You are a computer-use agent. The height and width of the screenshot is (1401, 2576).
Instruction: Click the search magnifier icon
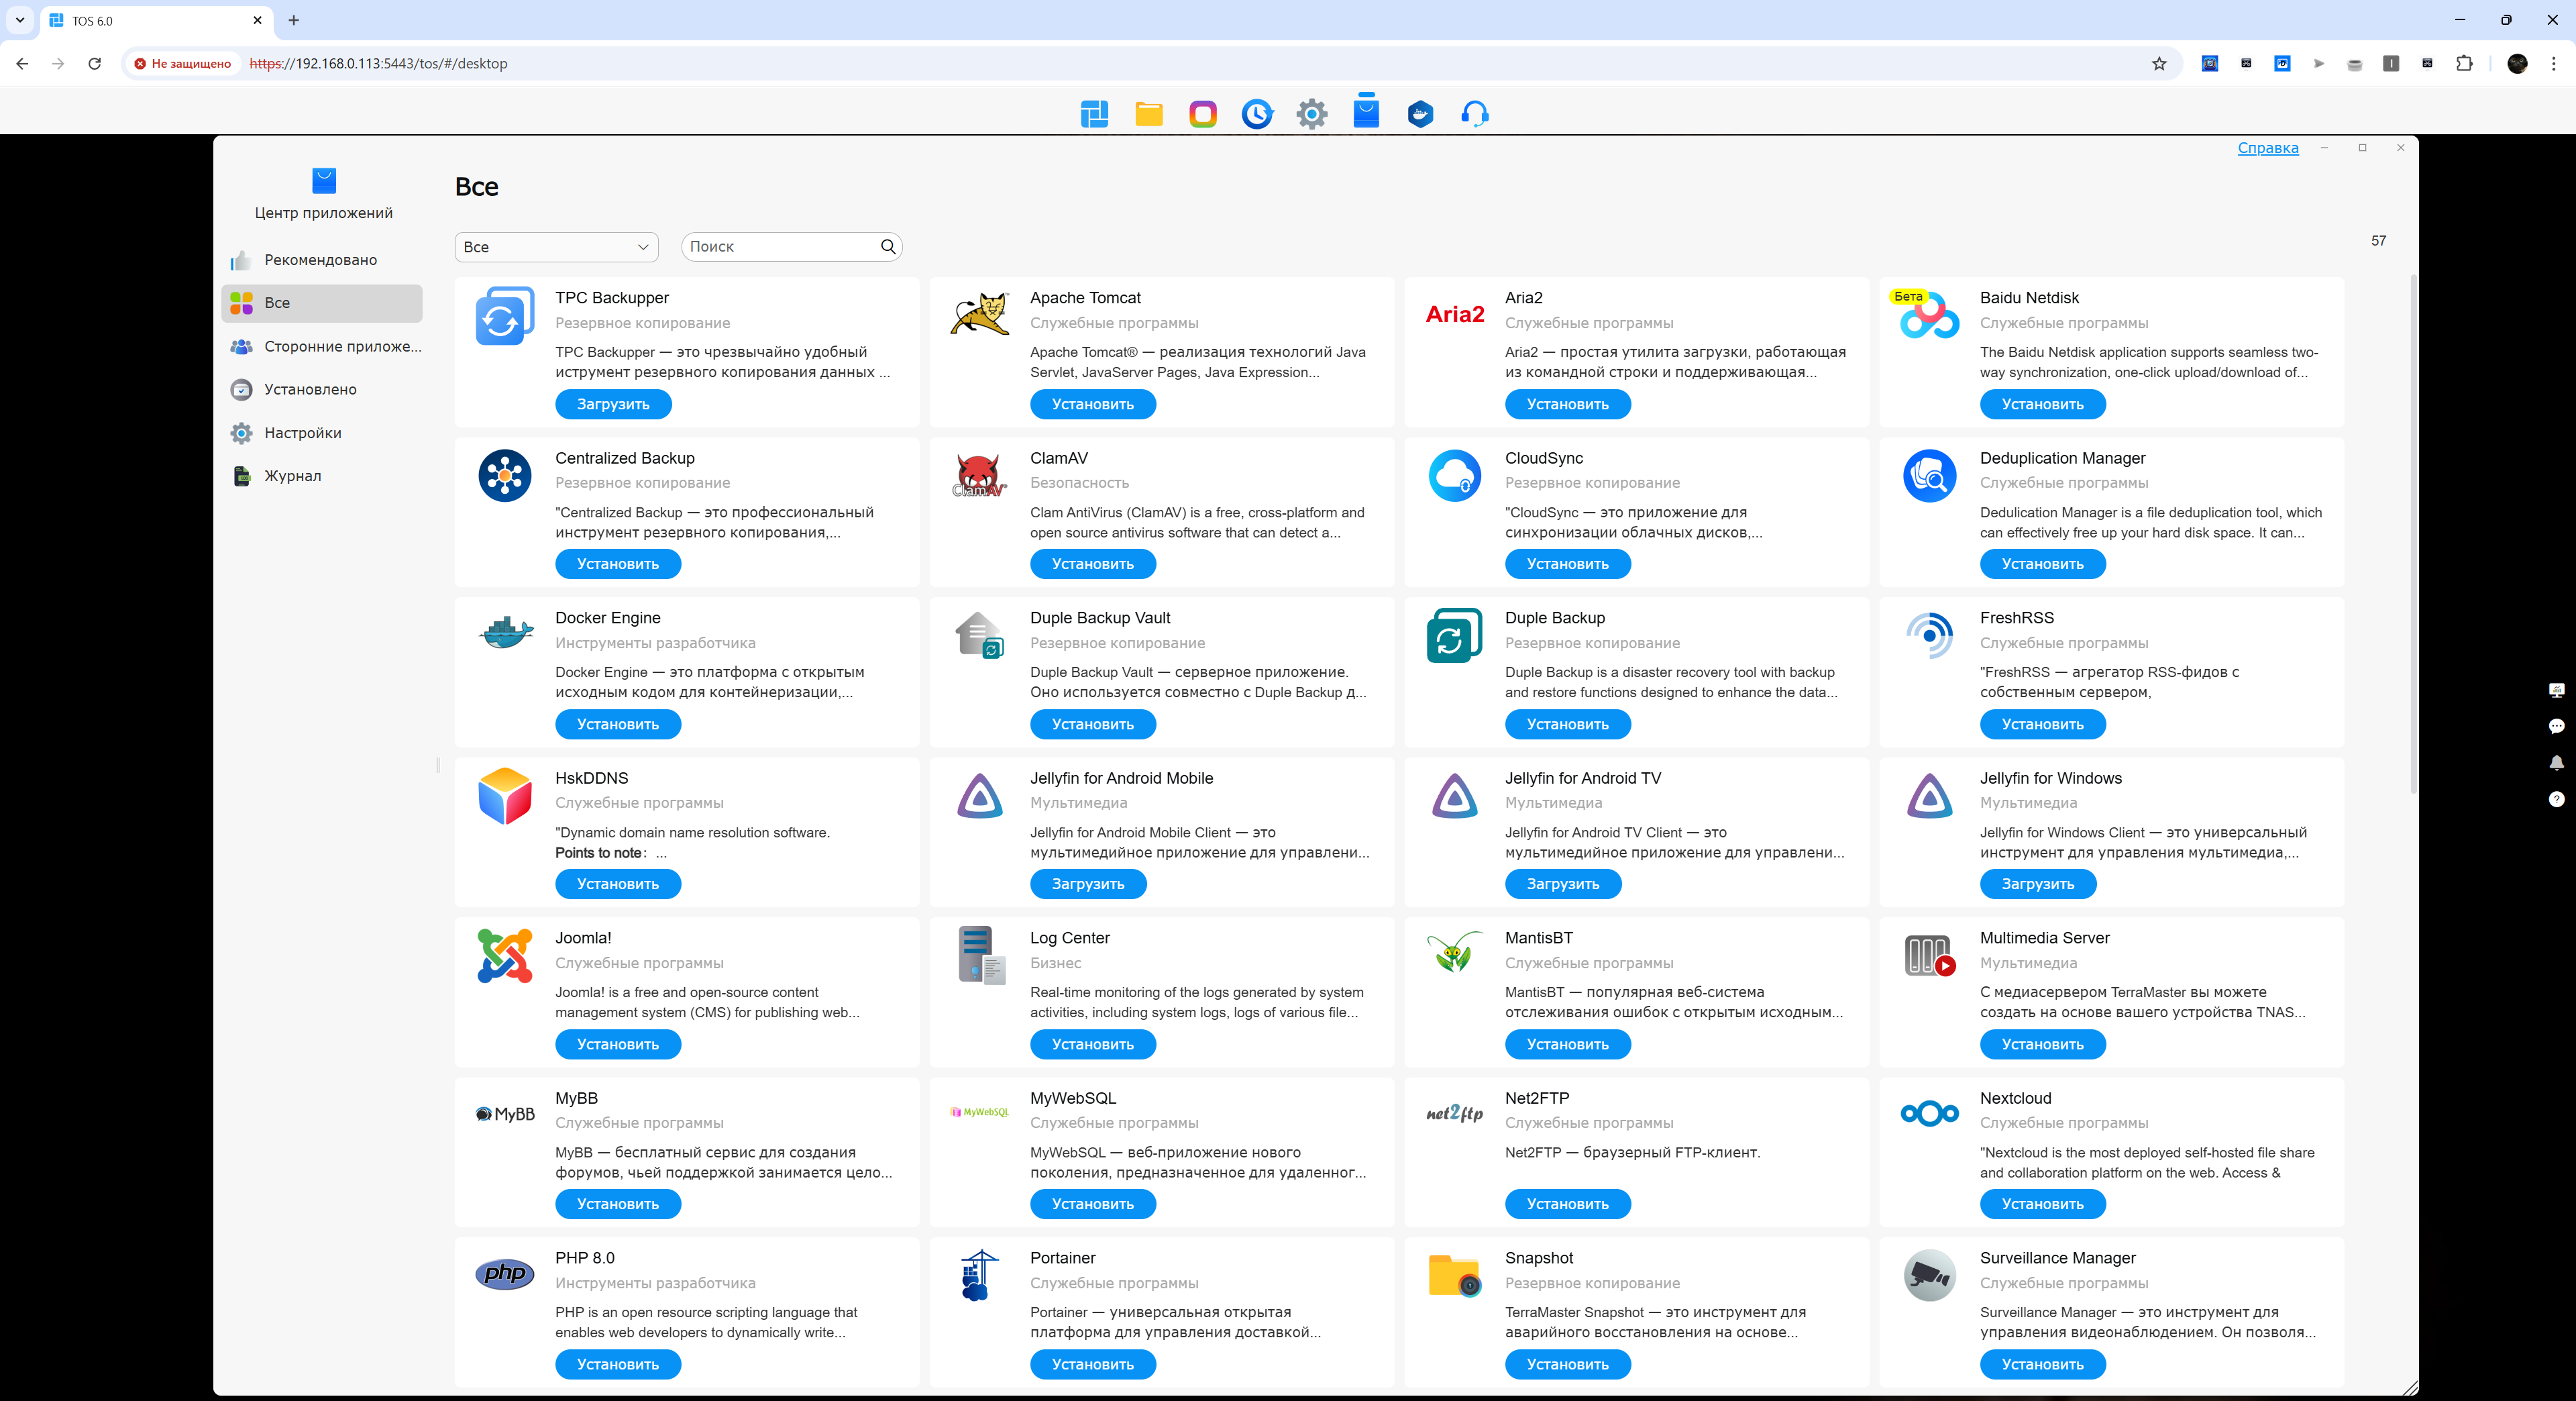pos(887,247)
